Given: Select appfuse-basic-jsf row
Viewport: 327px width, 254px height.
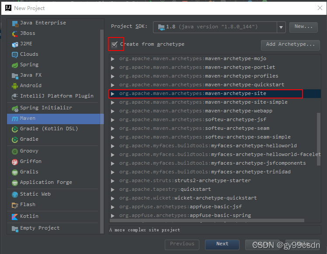Looking at the screenshot, I should [x=215, y=207].
